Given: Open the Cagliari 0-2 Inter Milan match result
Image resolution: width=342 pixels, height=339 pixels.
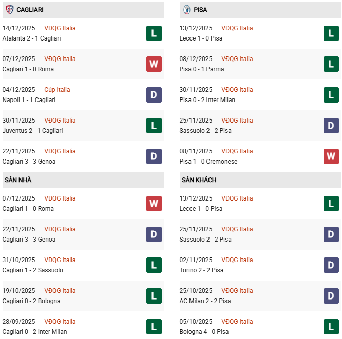Looking at the screenshot, I should (34, 332).
